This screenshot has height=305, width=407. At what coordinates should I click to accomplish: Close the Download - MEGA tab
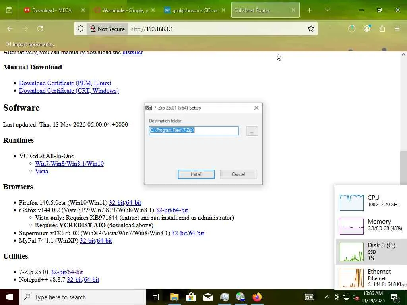coord(83,10)
